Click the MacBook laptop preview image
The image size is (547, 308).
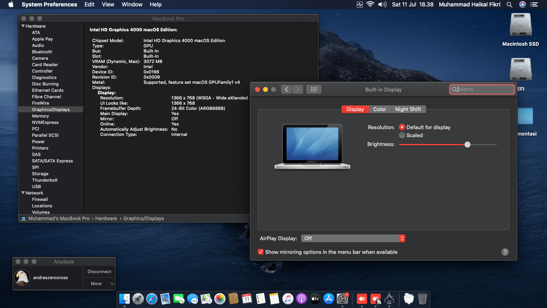[x=312, y=147]
